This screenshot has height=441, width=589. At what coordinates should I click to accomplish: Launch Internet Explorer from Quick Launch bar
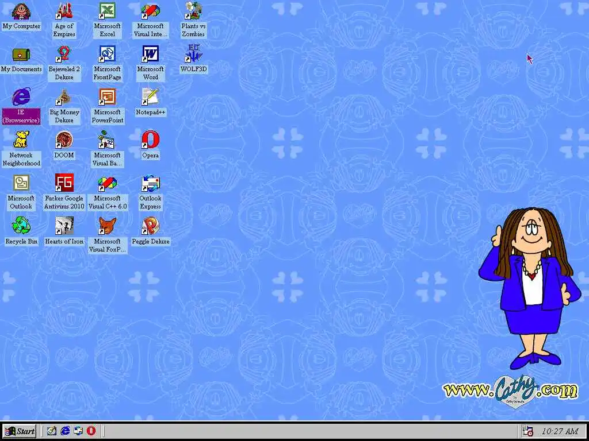point(65,431)
